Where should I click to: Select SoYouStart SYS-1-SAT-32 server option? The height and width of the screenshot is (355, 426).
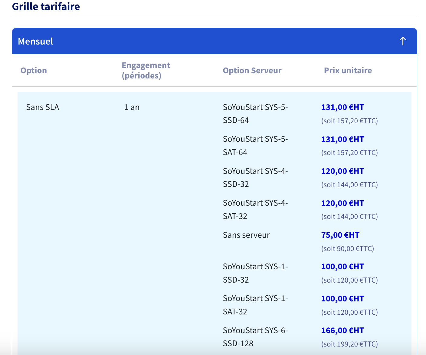pyautogui.click(x=255, y=305)
